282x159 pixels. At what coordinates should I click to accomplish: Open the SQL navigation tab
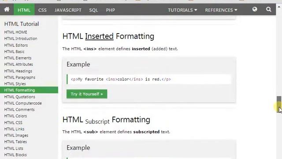[x=93, y=10]
